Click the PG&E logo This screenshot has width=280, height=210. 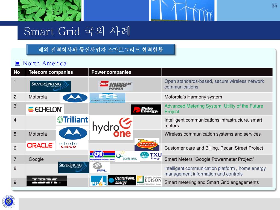tap(98, 181)
